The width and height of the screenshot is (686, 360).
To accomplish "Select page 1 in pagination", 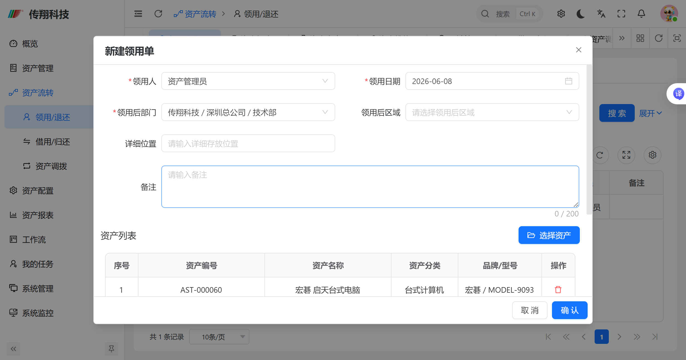I will coord(601,337).
